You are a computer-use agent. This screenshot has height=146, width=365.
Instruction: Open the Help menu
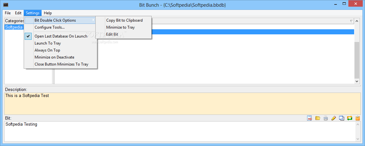click(48, 13)
